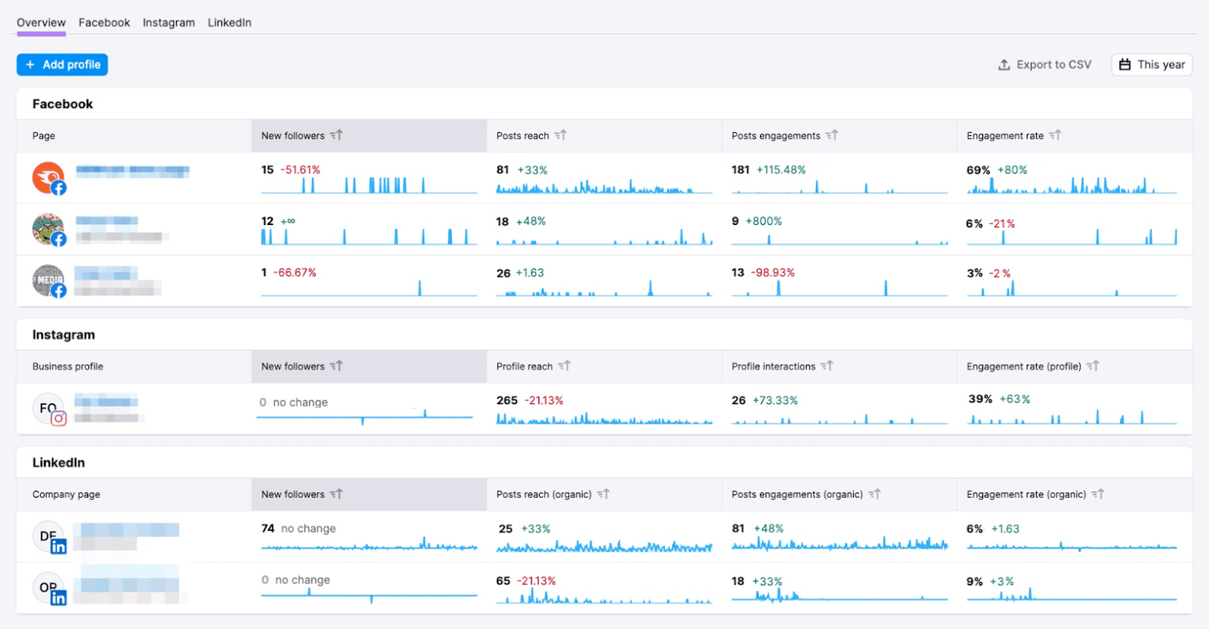Screen dimensions: 1209x629
Task: Export data with Export to CSV
Action: (1045, 65)
